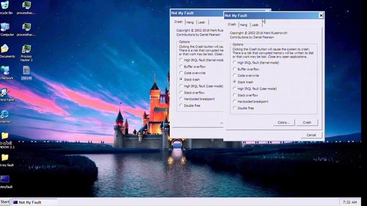367x206 pixels.
Task: Switch to Crash tab in front window
Action: tap(232, 24)
